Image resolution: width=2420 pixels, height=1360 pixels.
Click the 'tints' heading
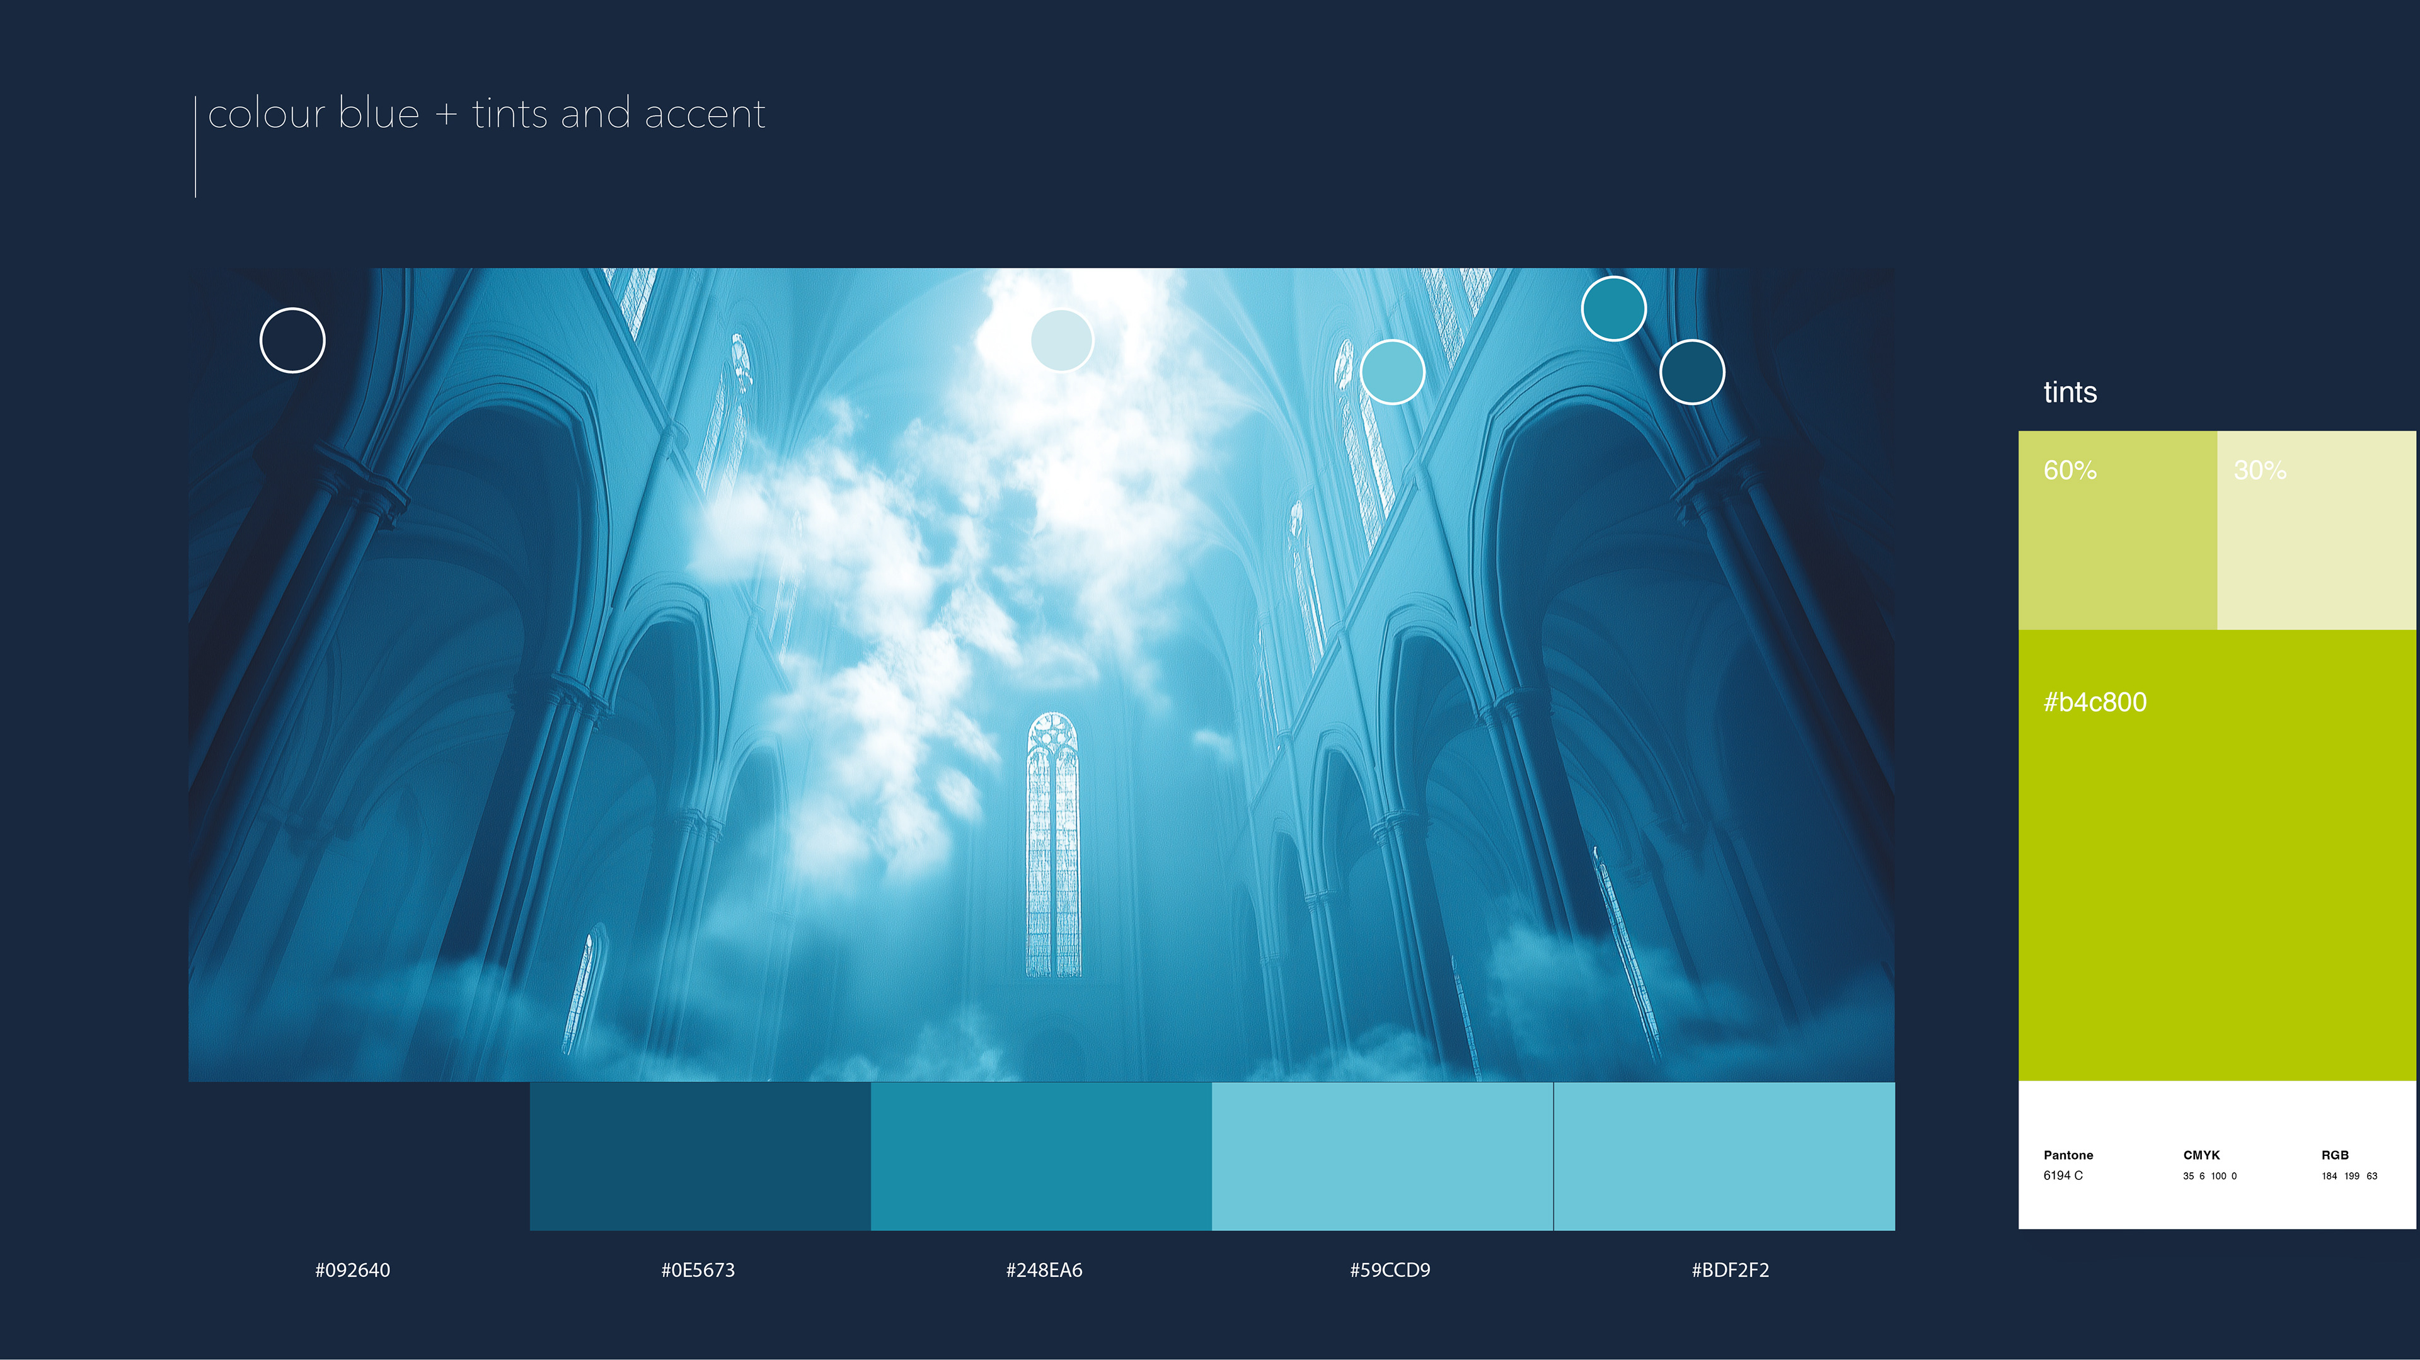click(2070, 392)
